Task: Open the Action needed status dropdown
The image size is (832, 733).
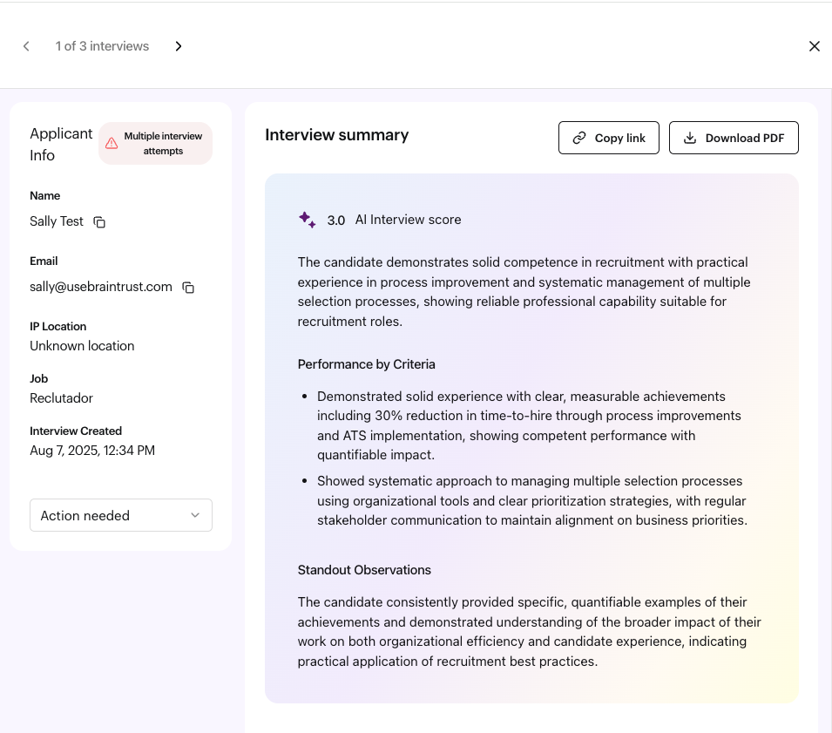Action: click(121, 515)
